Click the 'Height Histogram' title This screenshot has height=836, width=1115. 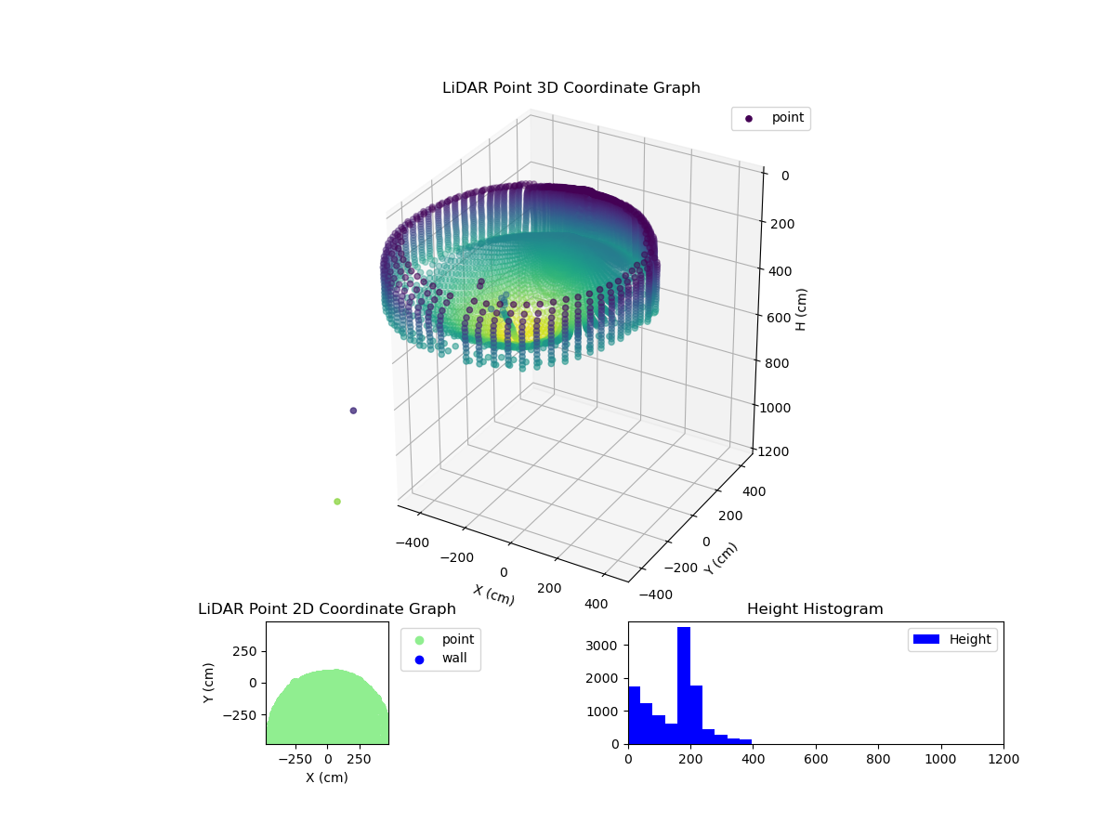click(x=815, y=609)
